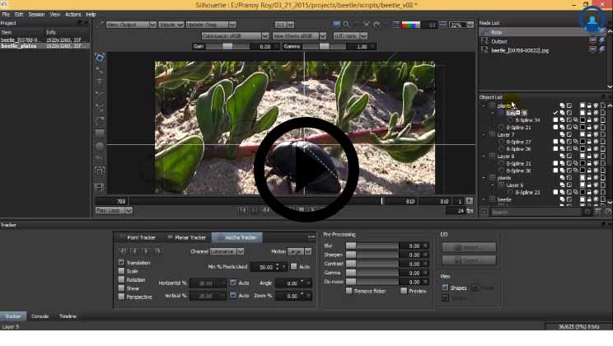Switch to the Timeline tab at the bottom
This screenshot has height=346, width=613.
click(x=67, y=316)
